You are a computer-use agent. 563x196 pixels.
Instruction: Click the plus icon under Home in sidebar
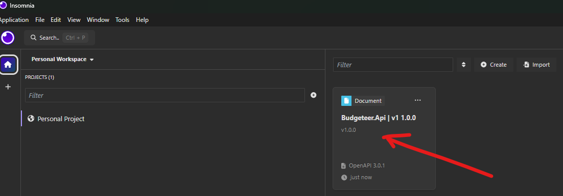point(8,87)
